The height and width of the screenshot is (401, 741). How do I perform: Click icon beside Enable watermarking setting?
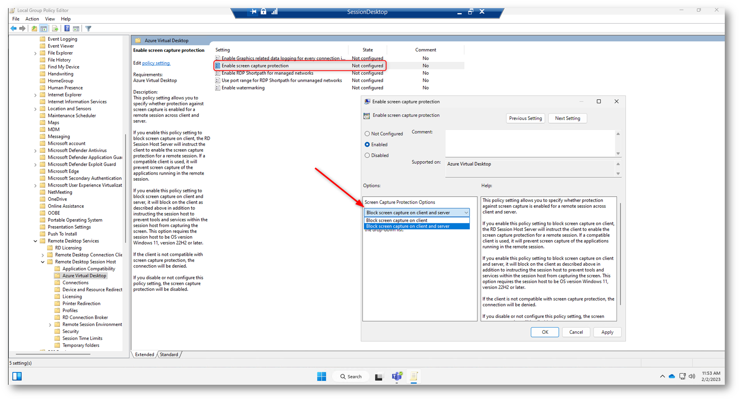(218, 88)
